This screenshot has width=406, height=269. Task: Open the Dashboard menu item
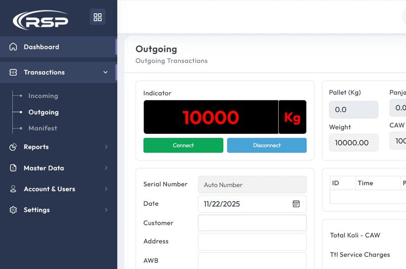coord(58,47)
